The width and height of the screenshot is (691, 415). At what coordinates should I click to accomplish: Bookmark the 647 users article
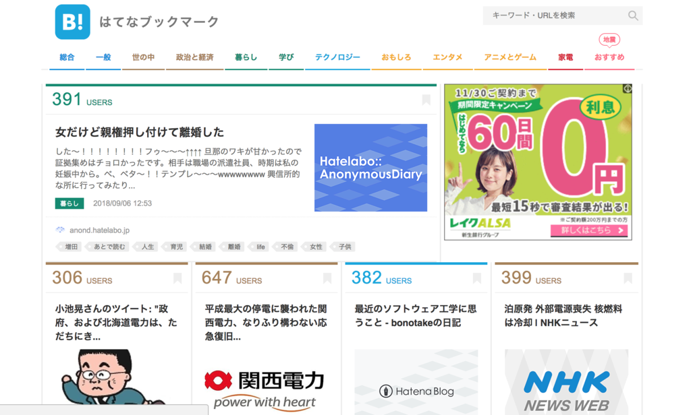click(x=327, y=278)
